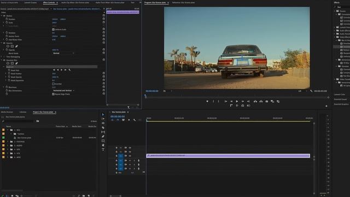Reset the Gaussian Blur effect

click(103, 60)
